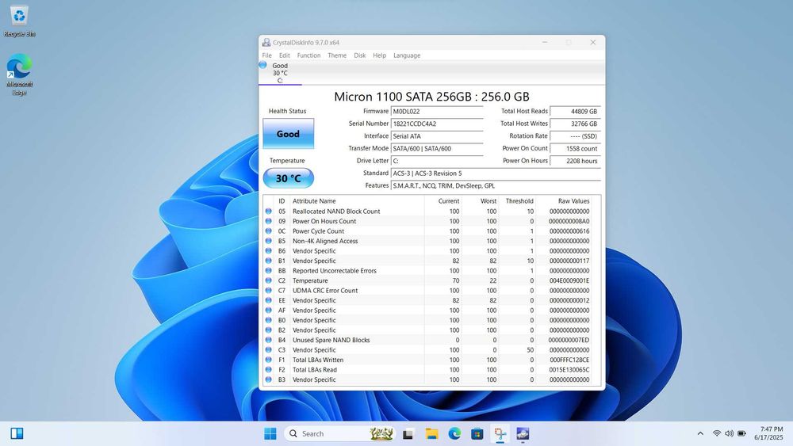This screenshot has width=793, height=446.
Task: Click the Raw Values column header
Action: [x=573, y=201]
